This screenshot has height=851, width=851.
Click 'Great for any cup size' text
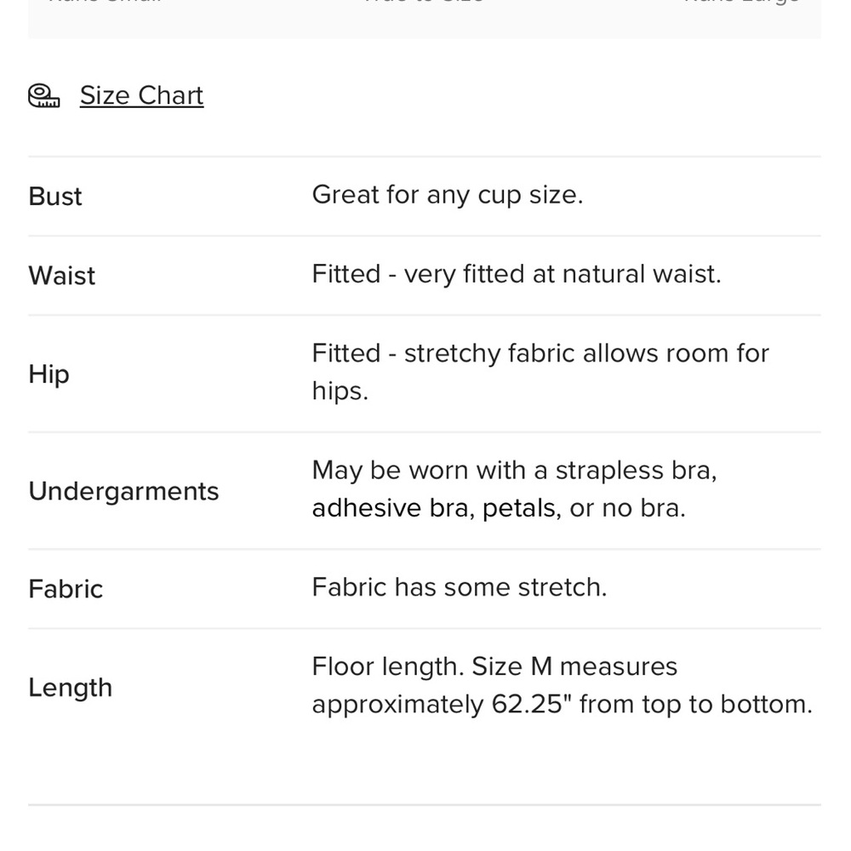click(x=448, y=195)
